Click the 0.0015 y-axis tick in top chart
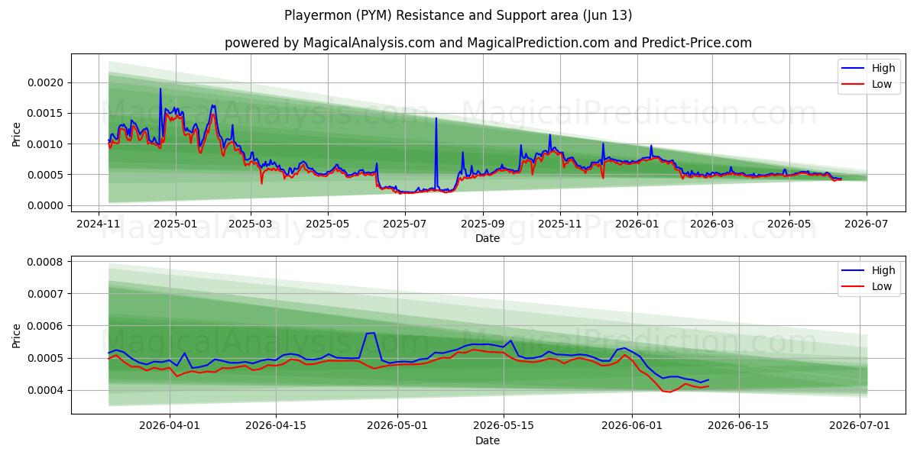Image resolution: width=917 pixels, height=458 pixels. [47, 113]
